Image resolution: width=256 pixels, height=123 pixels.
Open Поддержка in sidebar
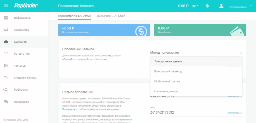[x=24, y=102]
